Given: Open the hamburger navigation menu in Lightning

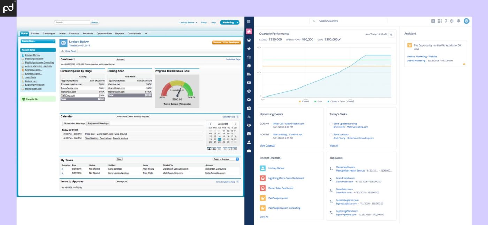Looking at the screenshot, I should pos(249,22).
